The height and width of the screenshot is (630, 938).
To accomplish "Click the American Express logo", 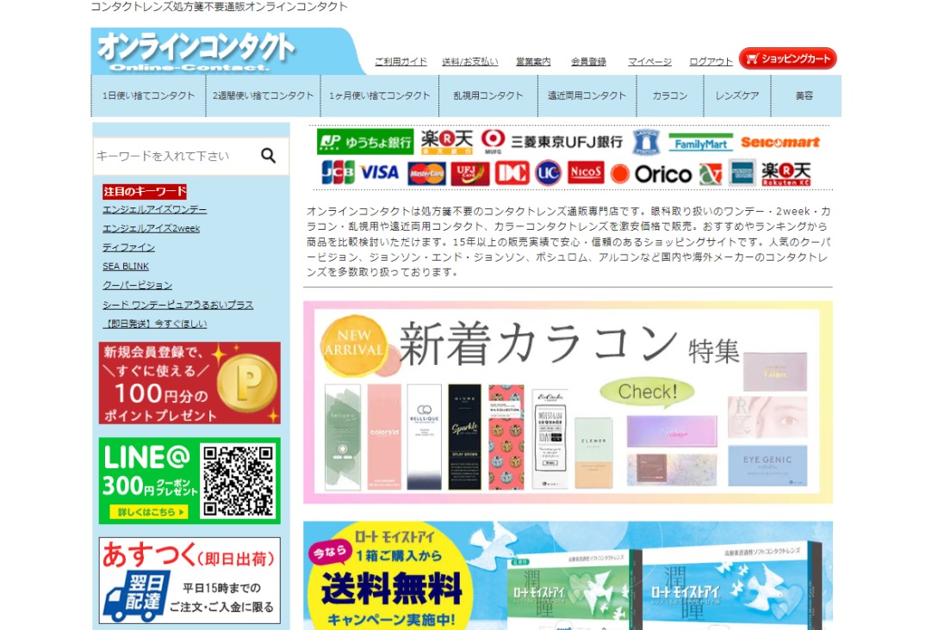I will coord(742,173).
